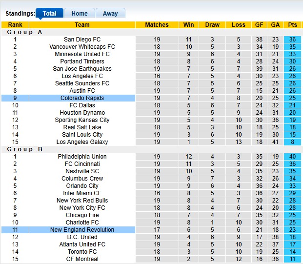This screenshot has height=264, width=303.
Task: Switch to the Total standings tab
Action: [x=49, y=14]
